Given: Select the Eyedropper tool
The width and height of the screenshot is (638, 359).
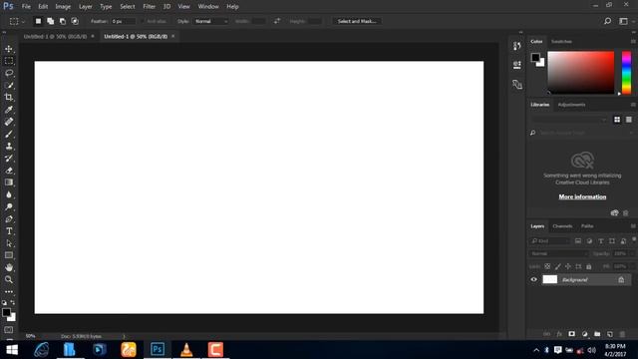Looking at the screenshot, I should coord(9,109).
